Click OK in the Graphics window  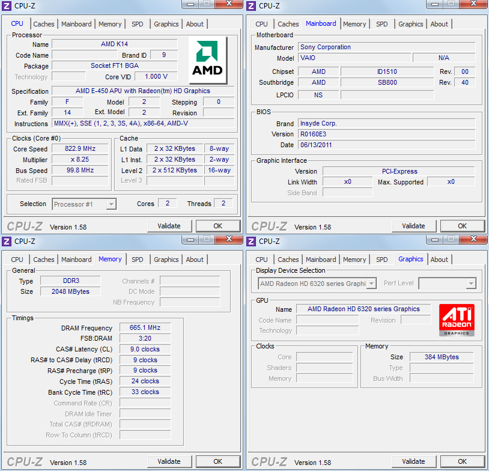tap(463, 461)
